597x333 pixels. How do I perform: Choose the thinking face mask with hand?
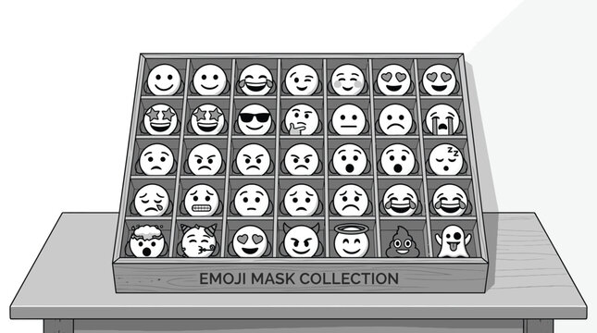pyautogui.click(x=302, y=119)
